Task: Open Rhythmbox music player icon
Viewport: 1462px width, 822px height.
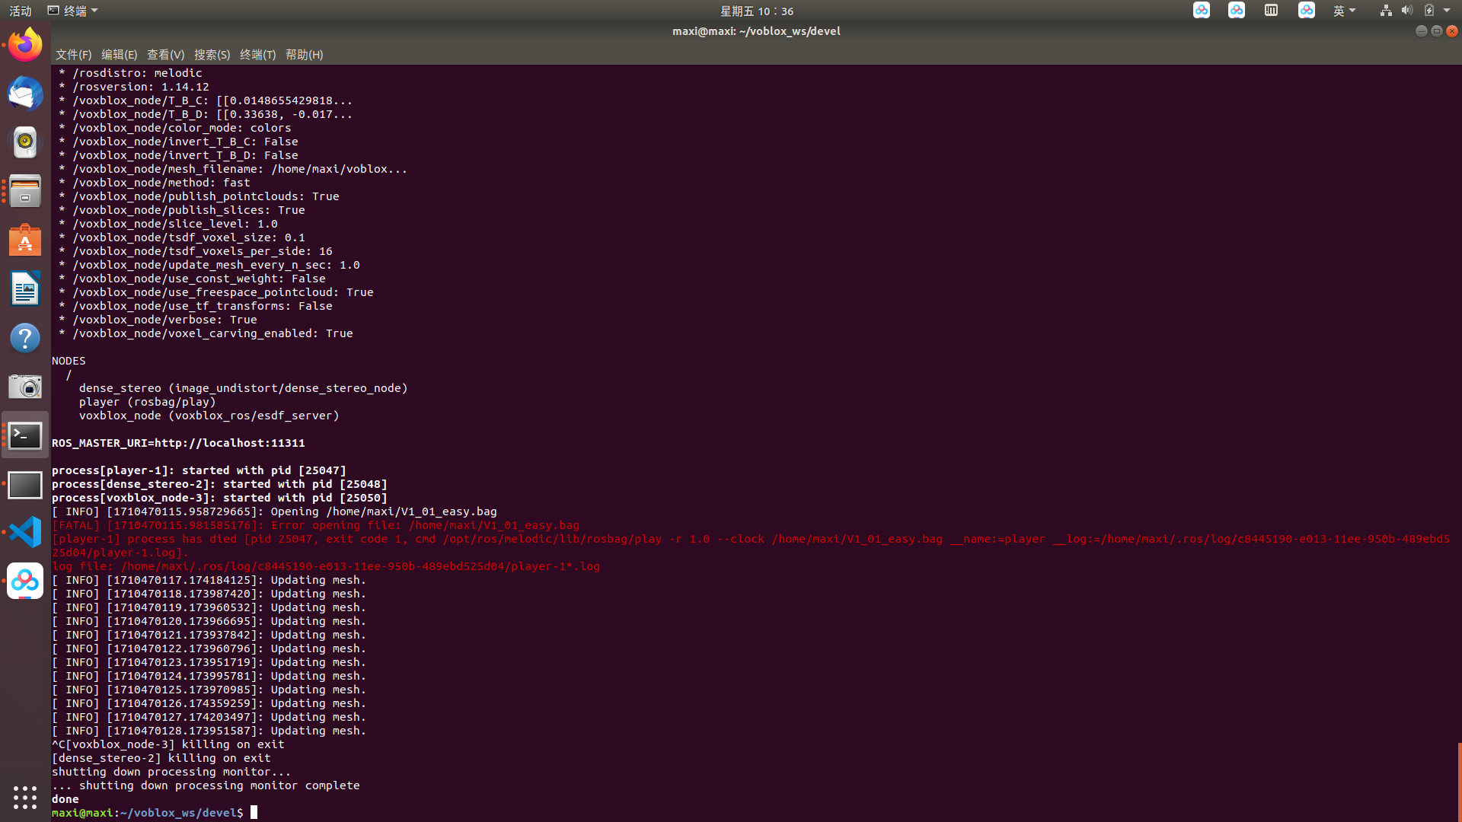Action: [x=25, y=142]
